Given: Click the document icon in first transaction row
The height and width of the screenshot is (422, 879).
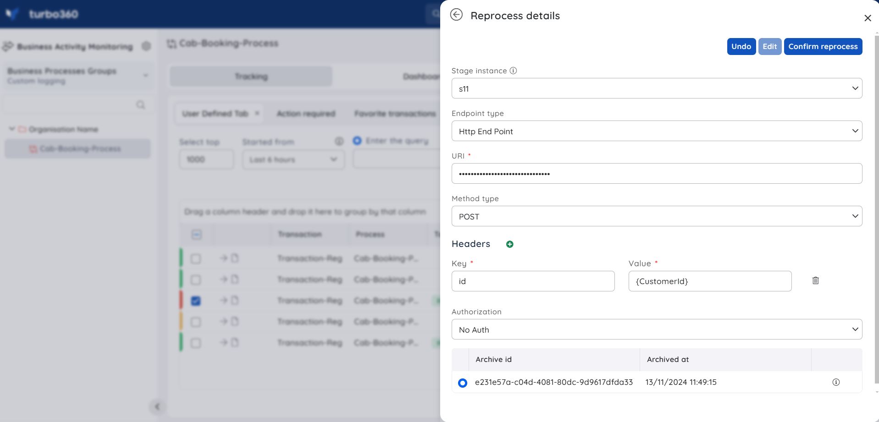Looking at the screenshot, I should pos(235,258).
